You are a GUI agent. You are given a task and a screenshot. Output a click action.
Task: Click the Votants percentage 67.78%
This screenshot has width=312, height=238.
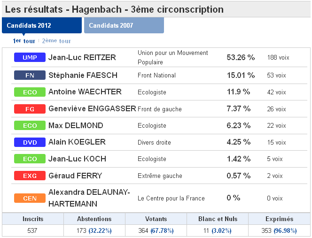162,230
